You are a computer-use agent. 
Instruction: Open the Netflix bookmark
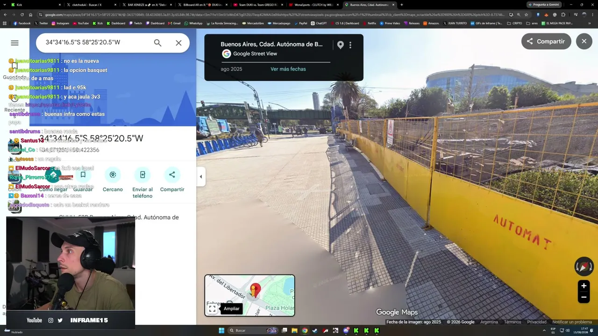(369, 23)
